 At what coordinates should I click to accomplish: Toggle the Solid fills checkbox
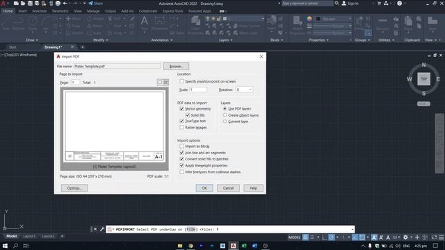pyautogui.click(x=187, y=115)
